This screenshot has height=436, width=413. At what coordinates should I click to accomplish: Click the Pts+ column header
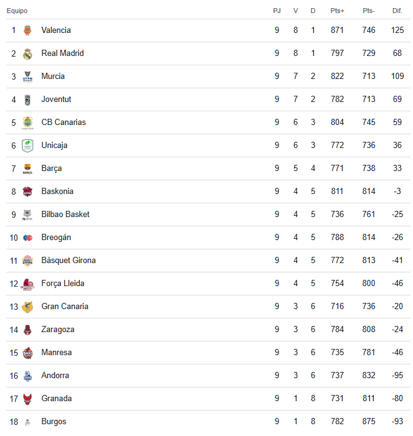[x=337, y=11]
